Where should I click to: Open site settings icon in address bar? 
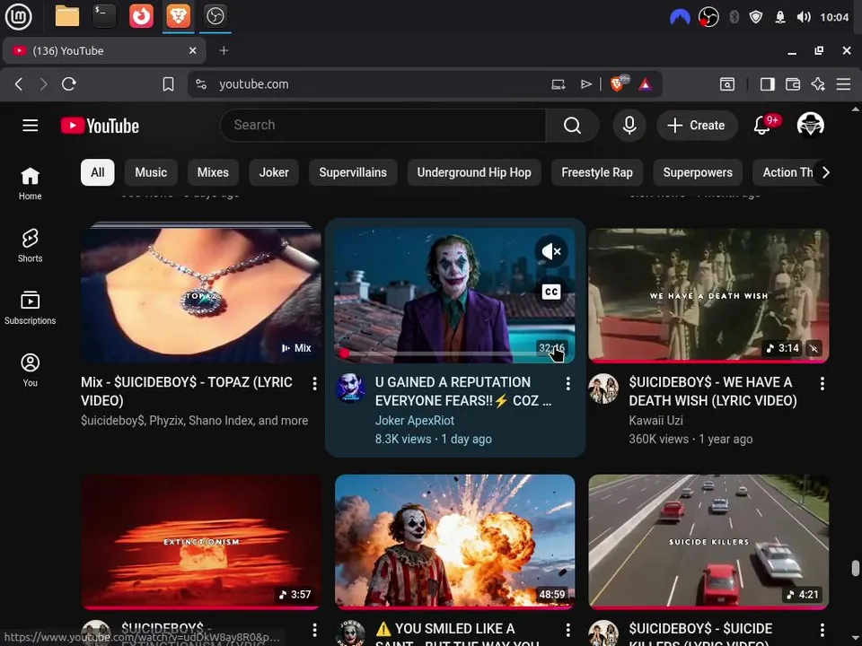click(201, 84)
